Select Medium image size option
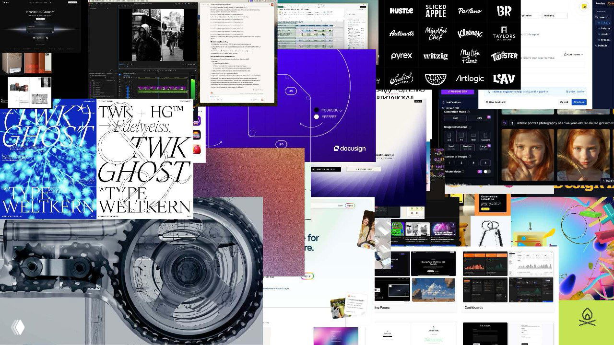Viewport: 614px width, 345px height. 467,147
